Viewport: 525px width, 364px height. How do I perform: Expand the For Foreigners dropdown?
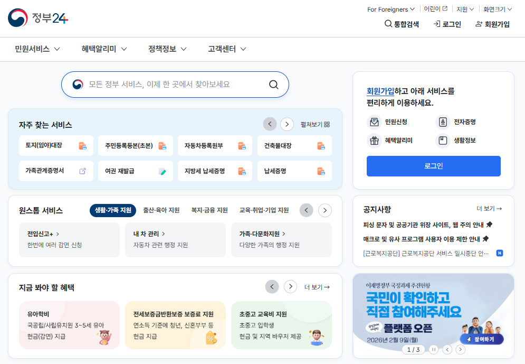pos(391,10)
